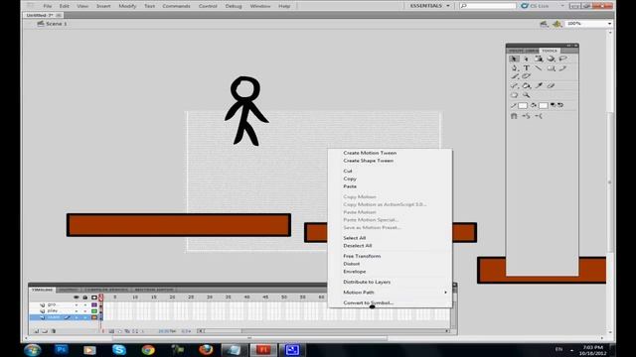636x357 pixels.
Task: Select the Zoom magnifier tool
Action: click(x=526, y=95)
